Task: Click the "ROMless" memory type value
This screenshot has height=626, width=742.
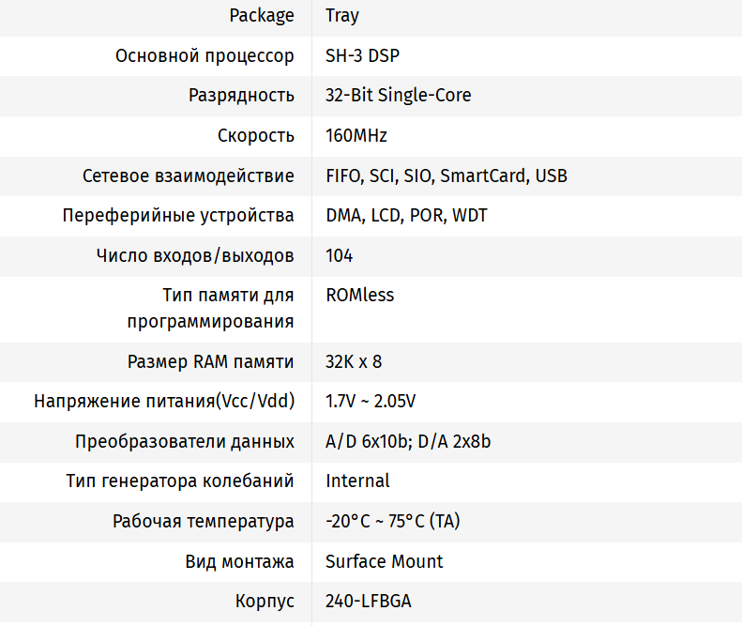Action: tap(360, 296)
